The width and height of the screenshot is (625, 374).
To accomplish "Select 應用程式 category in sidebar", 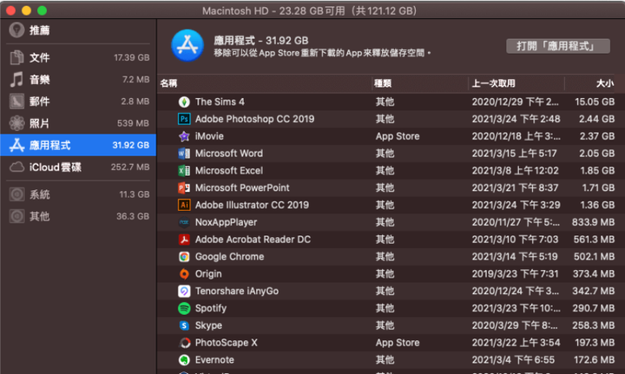I will (x=78, y=145).
